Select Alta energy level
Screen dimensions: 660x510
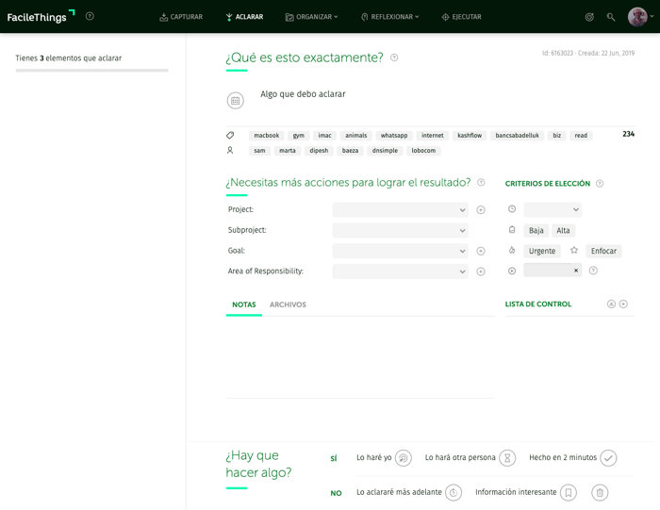(563, 230)
